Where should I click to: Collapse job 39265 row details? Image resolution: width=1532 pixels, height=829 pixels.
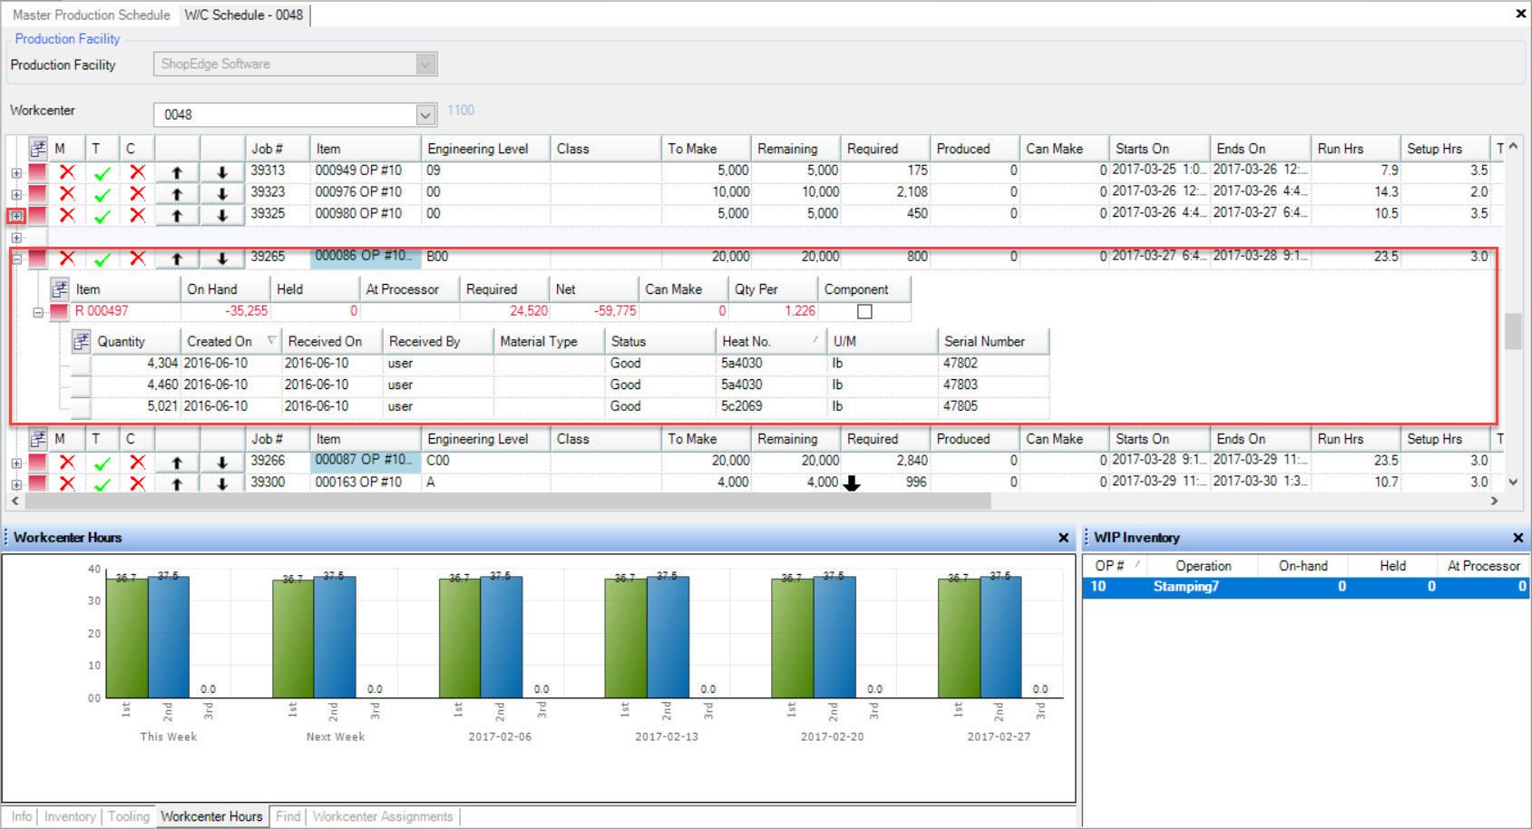click(16, 258)
